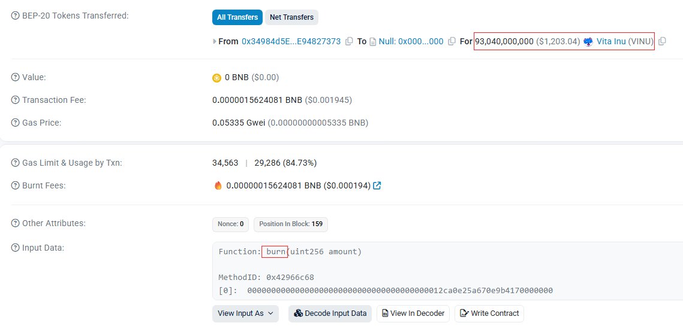Click View In Decoder button
Viewport: 683px width, 332px height.
pos(413,313)
